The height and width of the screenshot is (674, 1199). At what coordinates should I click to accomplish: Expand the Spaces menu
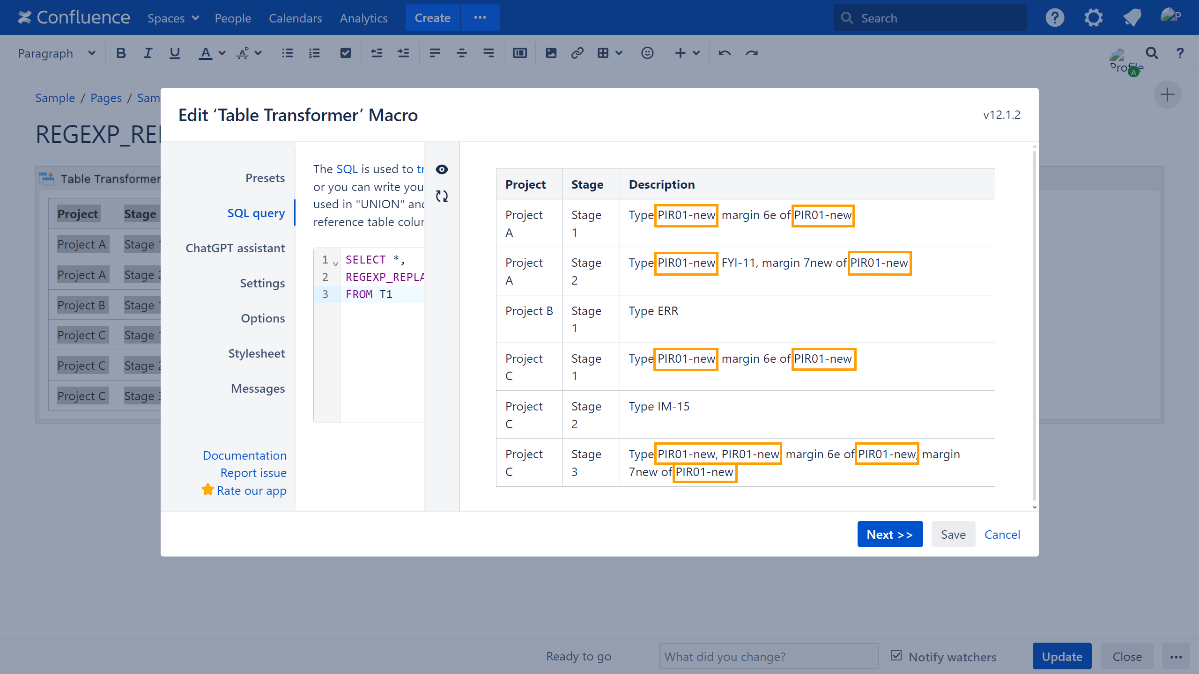coord(173,18)
